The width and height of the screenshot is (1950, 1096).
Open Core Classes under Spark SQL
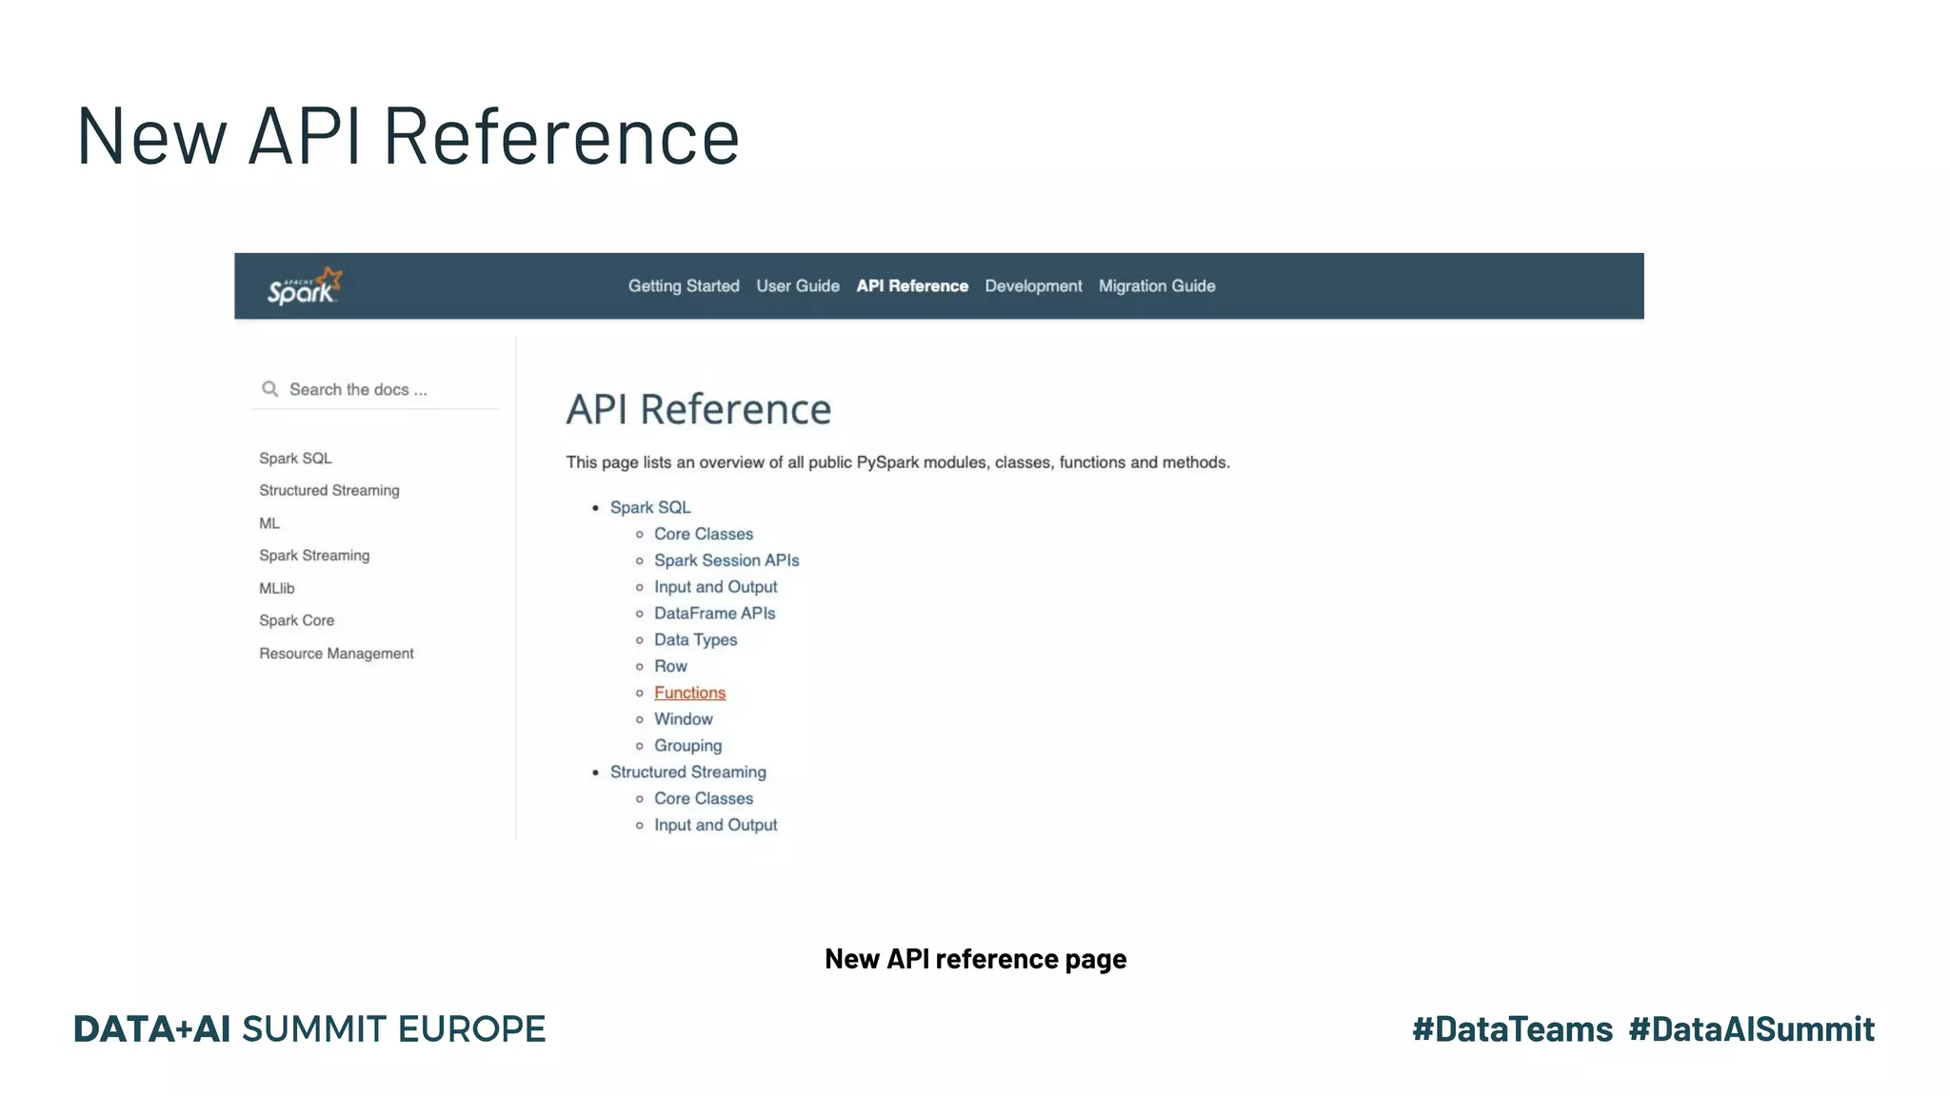tap(704, 534)
